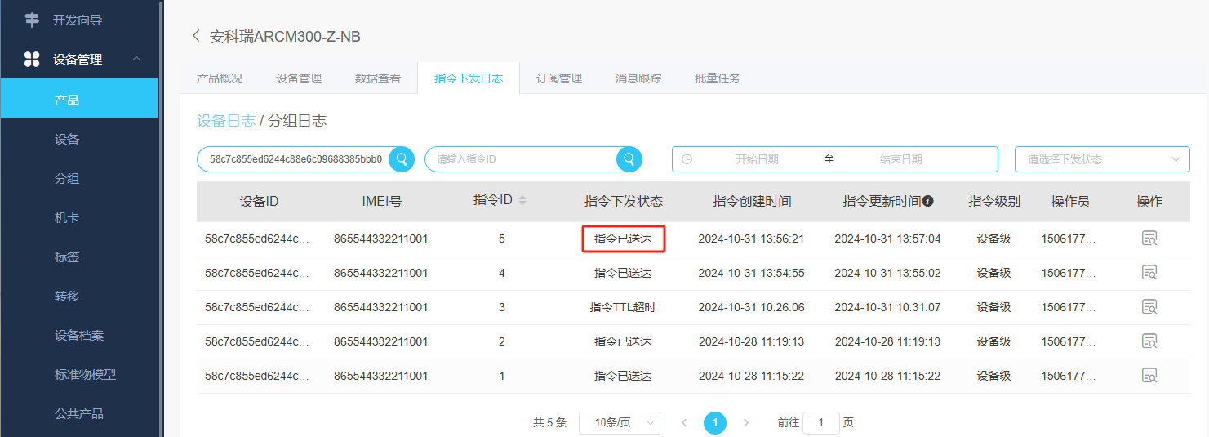Click the 开始日期 date field
This screenshot has height=437, width=1209.
[x=756, y=159]
